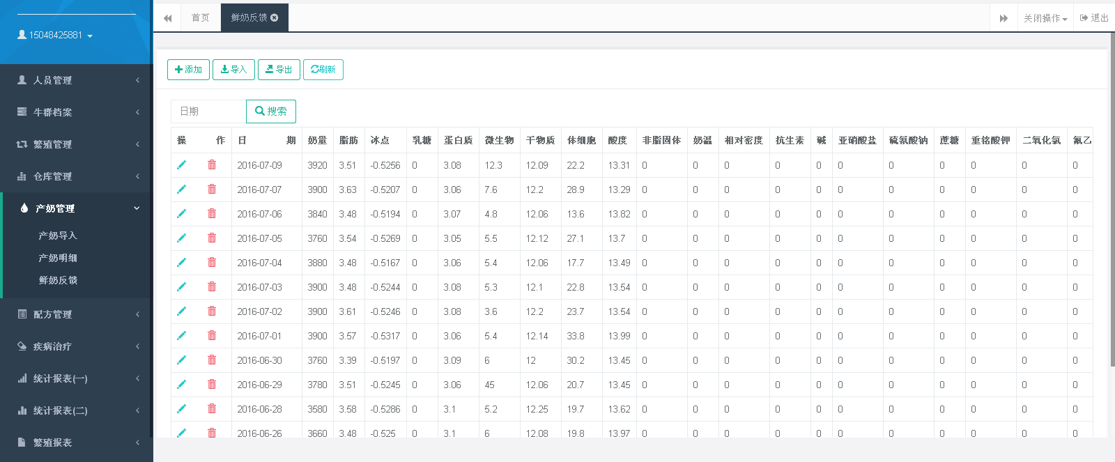Edit the 2016-07-04 row with pencil icon
The height and width of the screenshot is (462, 1115).
pos(181,263)
